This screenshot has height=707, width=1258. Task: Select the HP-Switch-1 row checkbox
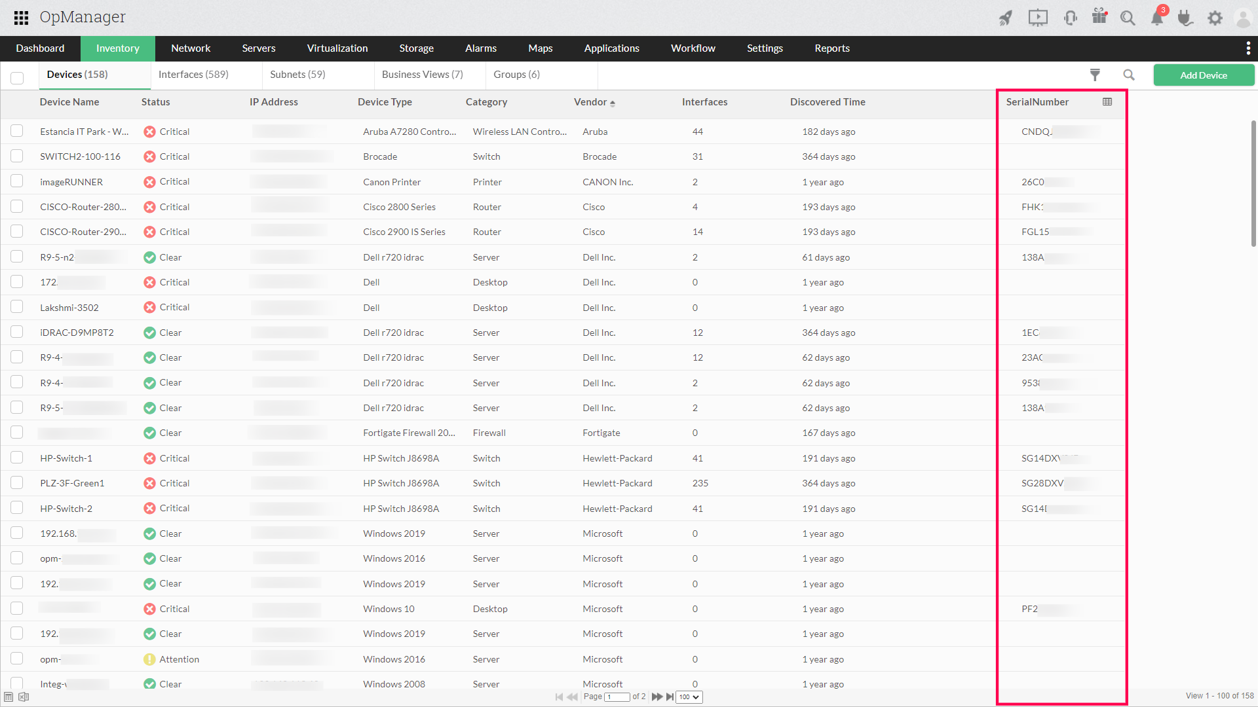17,458
